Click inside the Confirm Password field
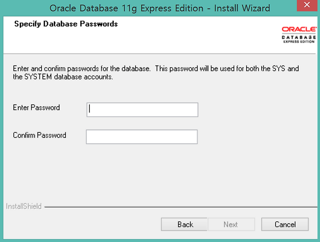The height and width of the screenshot is (242, 320). (142, 137)
